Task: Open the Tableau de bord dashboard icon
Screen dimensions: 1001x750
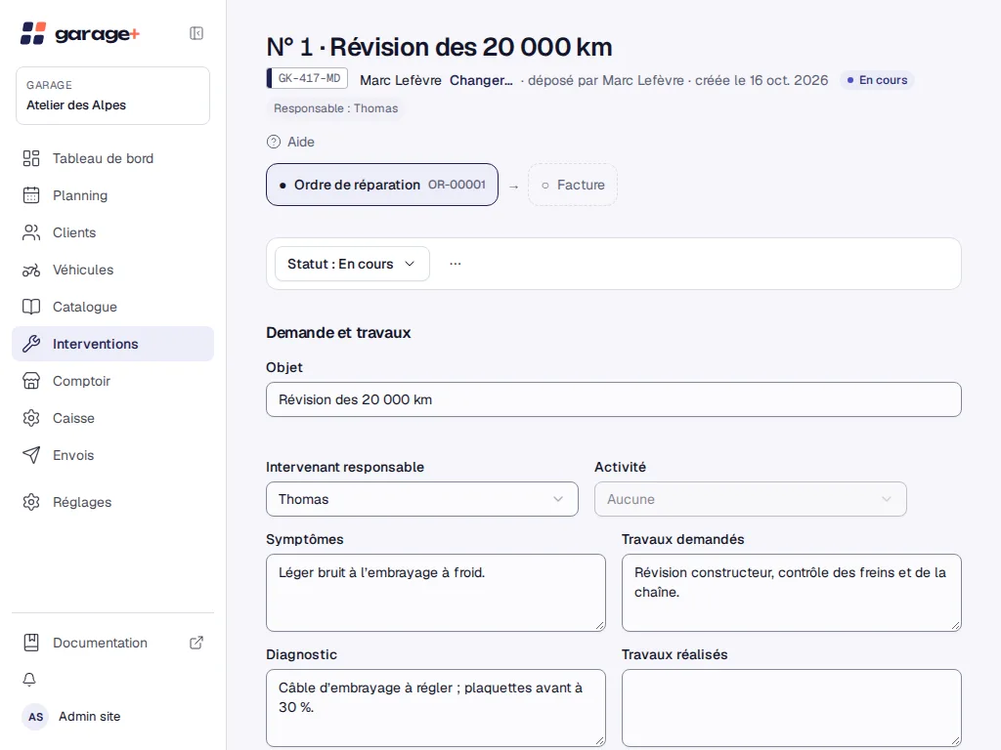Action: 31,158
